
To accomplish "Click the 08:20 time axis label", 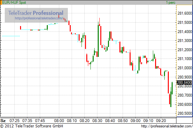I will tap(85, 121).
